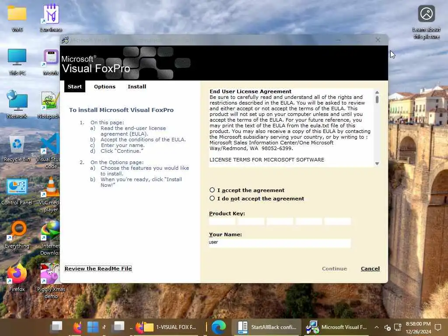
Task: Launch Internet Download Manager shortcut
Action: point(50,238)
